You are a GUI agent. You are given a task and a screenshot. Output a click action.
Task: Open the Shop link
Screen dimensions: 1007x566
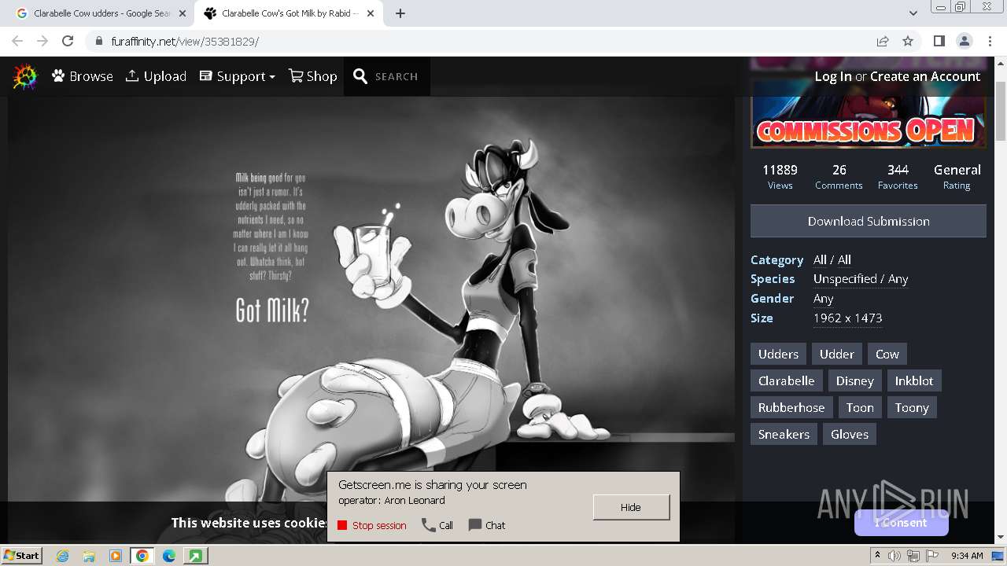click(313, 76)
